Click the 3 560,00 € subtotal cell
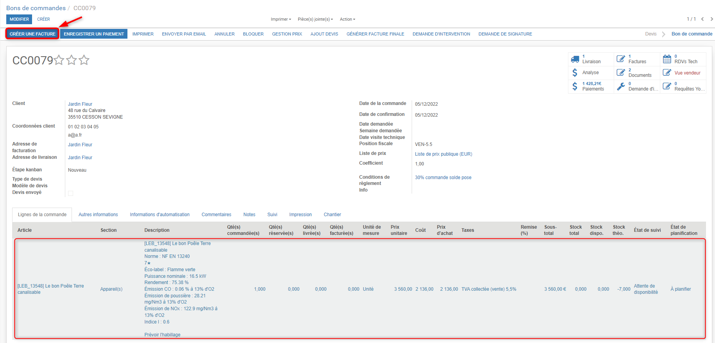Viewport: 715px width, 343px height. pos(555,289)
